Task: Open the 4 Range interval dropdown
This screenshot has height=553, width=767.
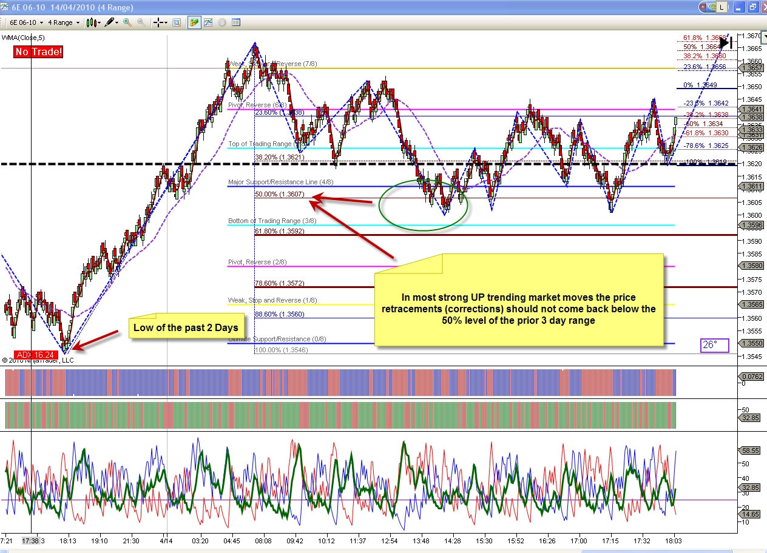Action: click(63, 22)
